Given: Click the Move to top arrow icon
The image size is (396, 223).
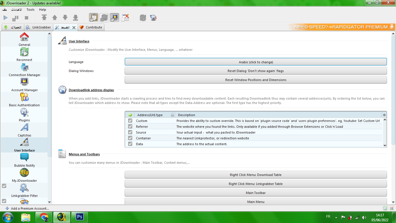Looking at the screenshot, I should [x=44, y=18].
